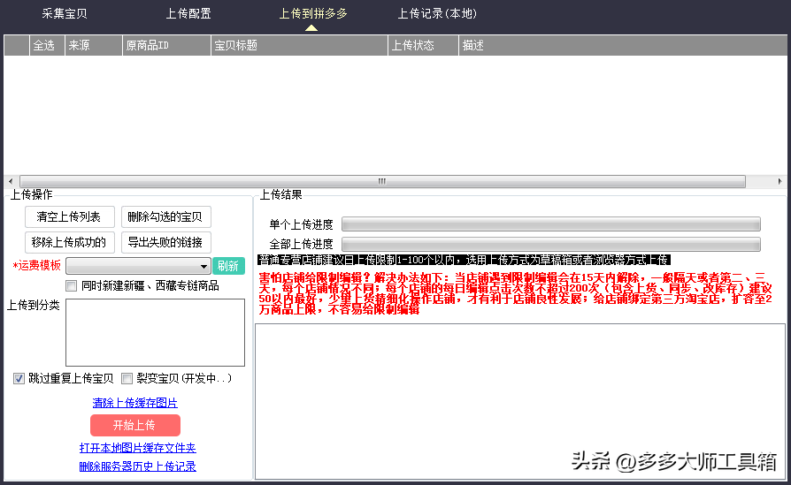This screenshot has height=485, width=791.
Task: Click the 描述 column header
Action: pos(623,45)
